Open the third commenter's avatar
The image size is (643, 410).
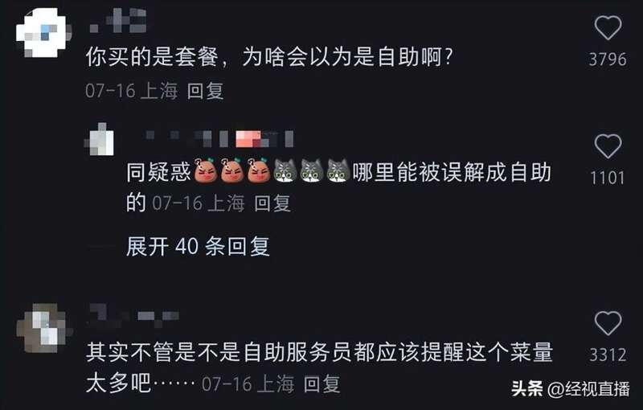pos(43,327)
